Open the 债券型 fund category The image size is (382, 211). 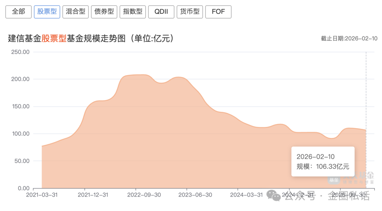[x=104, y=12]
